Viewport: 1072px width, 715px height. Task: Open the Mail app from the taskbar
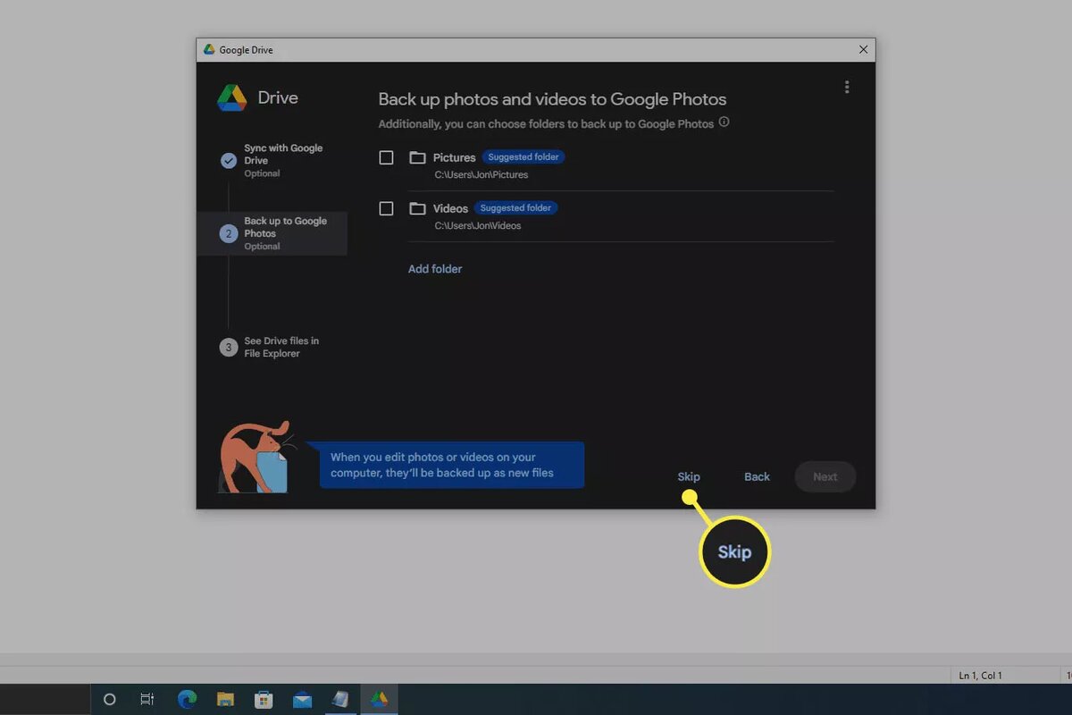[x=302, y=700]
